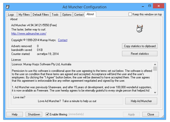Click the '(immediately)' label beside Enable filtering
Screen dimensions: 170x122
[76, 114]
